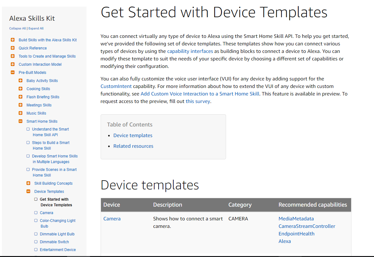374x257 pixels.
Task: Open Understand the Smart Home Skill API
Action: coord(50,132)
